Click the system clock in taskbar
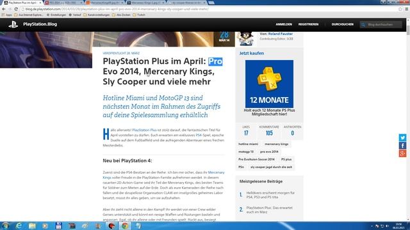This screenshot has height=230, width=410. [x=398, y=226]
